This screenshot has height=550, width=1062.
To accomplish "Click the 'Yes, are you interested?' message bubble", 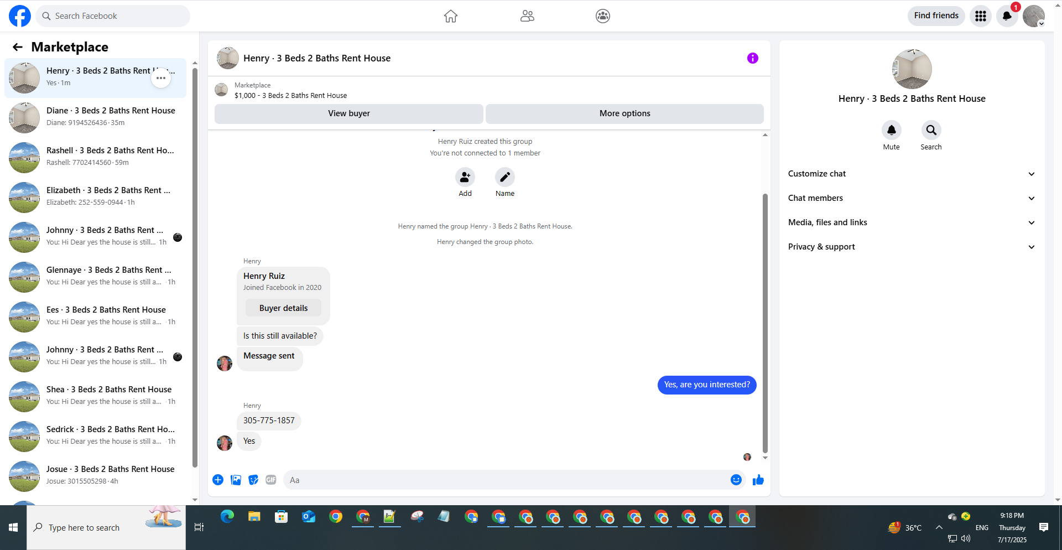I will pyautogui.click(x=707, y=385).
